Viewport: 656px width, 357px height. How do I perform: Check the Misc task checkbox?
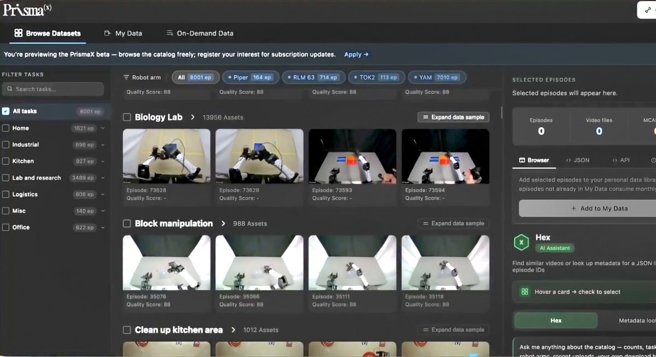pyautogui.click(x=5, y=210)
